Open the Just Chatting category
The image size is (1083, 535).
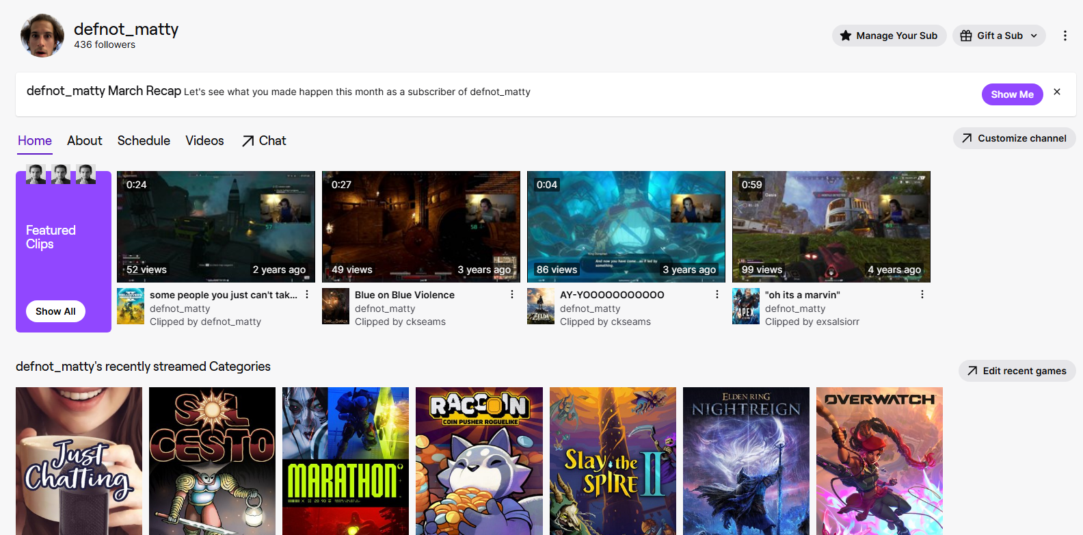(x=79, y=461)
